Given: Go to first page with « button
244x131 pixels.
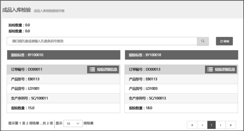Looking at the screenshot, I should click(192, 125).
